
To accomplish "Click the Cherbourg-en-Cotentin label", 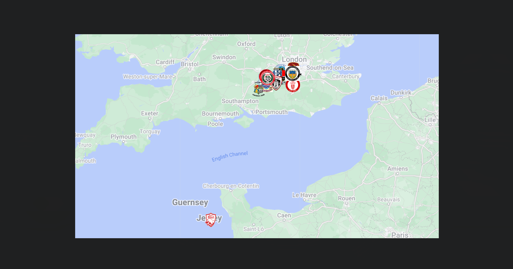I will click(231, 186).
